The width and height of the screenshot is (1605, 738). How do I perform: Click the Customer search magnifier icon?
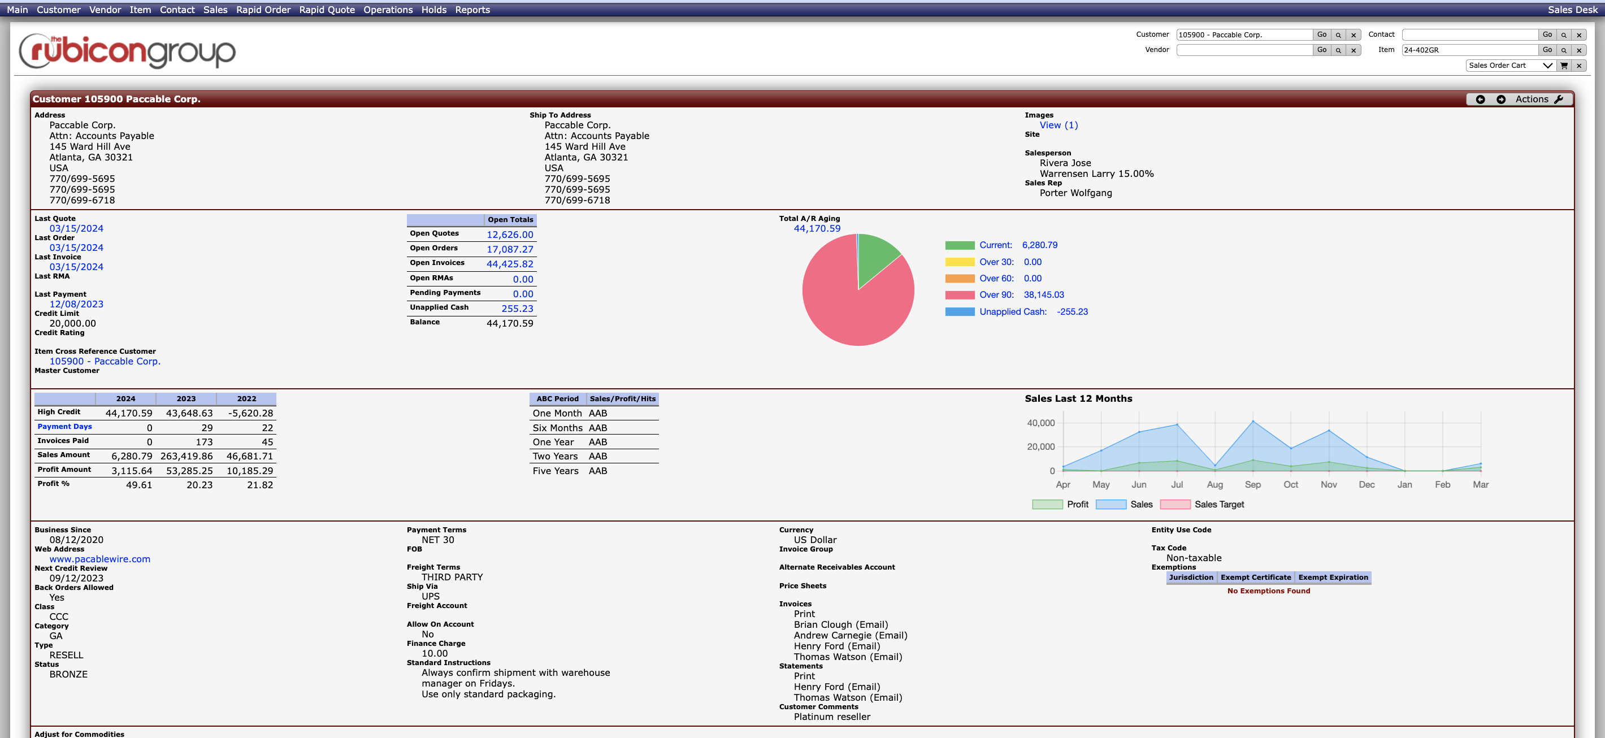click(x=1338, y=34)
